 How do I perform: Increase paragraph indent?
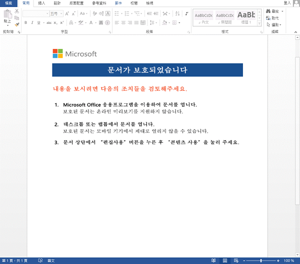[x=156, y=13]
